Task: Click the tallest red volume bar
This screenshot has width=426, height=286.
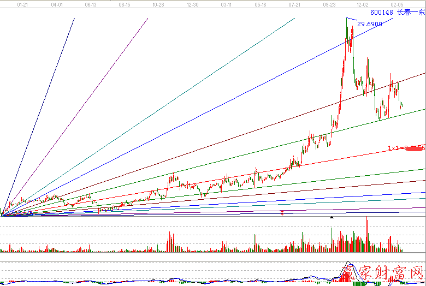Action: 367,235
